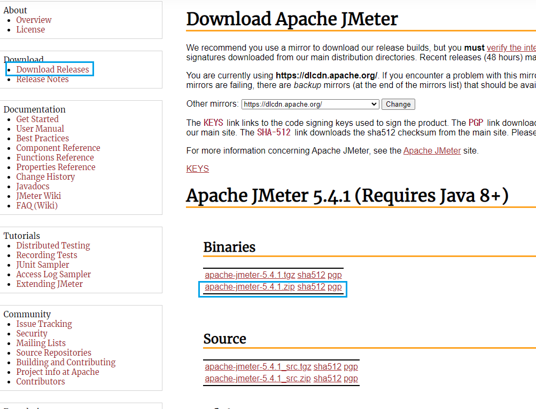Open sha512 checksum for the binary zip
This screenshot has height=409, width=536.
click(x=311, y=287)
